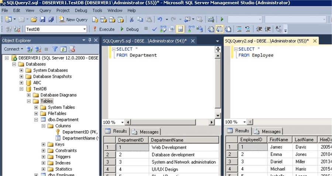Click the Comment Out Lines icon
Image resolution: width=332 pixels, height=176 pixels.
[239, 29]
